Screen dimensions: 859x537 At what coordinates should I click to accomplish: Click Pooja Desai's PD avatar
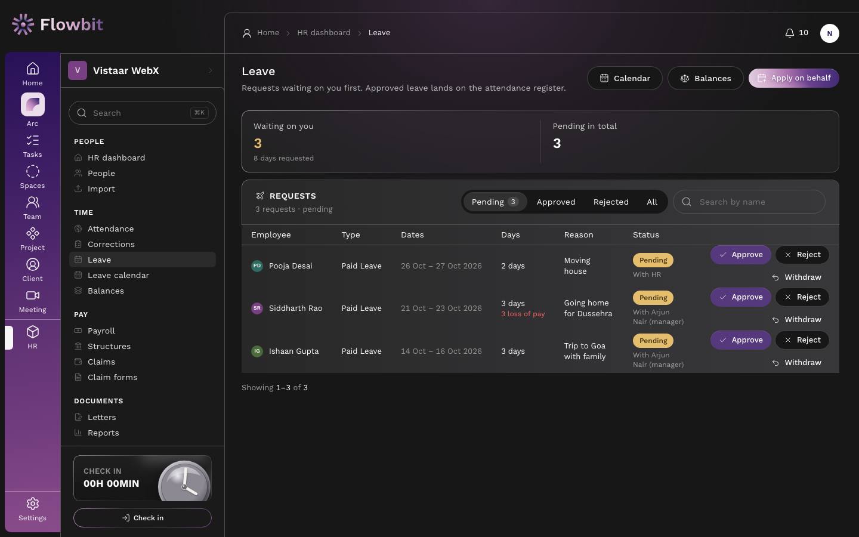click(x=257, y=266)
